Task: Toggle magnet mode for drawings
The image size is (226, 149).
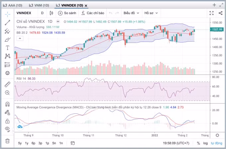Action: [8, 104]
